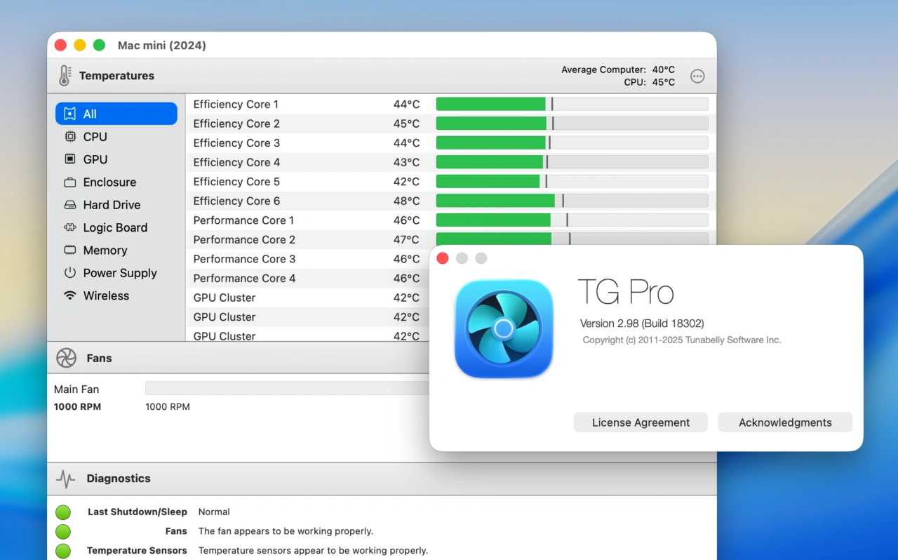Click the Memory sensor icon
The image size is (898, 560).
click(x=69, y=250)
